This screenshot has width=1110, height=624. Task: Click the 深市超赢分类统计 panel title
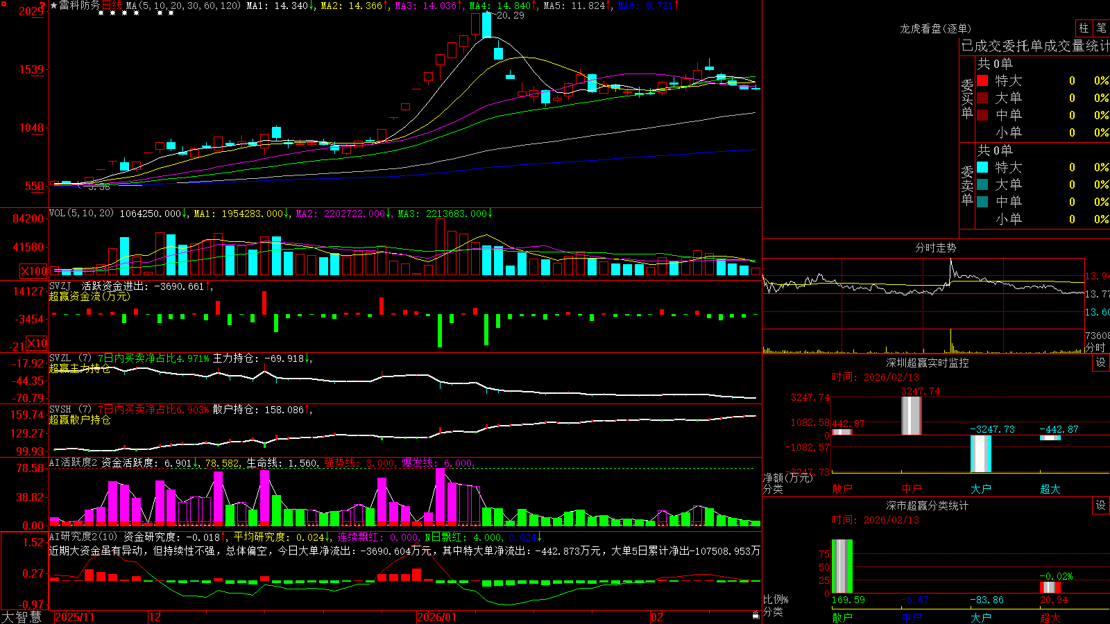(x=927, y=505)
